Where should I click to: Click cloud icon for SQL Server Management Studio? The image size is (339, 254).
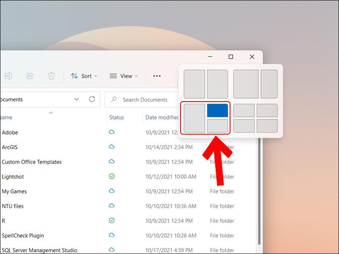[111, 249]
